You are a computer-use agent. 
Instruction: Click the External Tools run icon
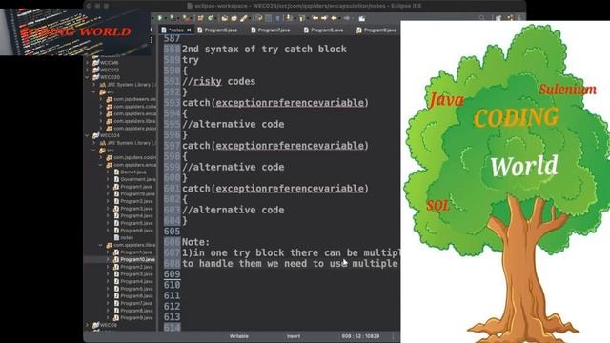pos(186,18)
